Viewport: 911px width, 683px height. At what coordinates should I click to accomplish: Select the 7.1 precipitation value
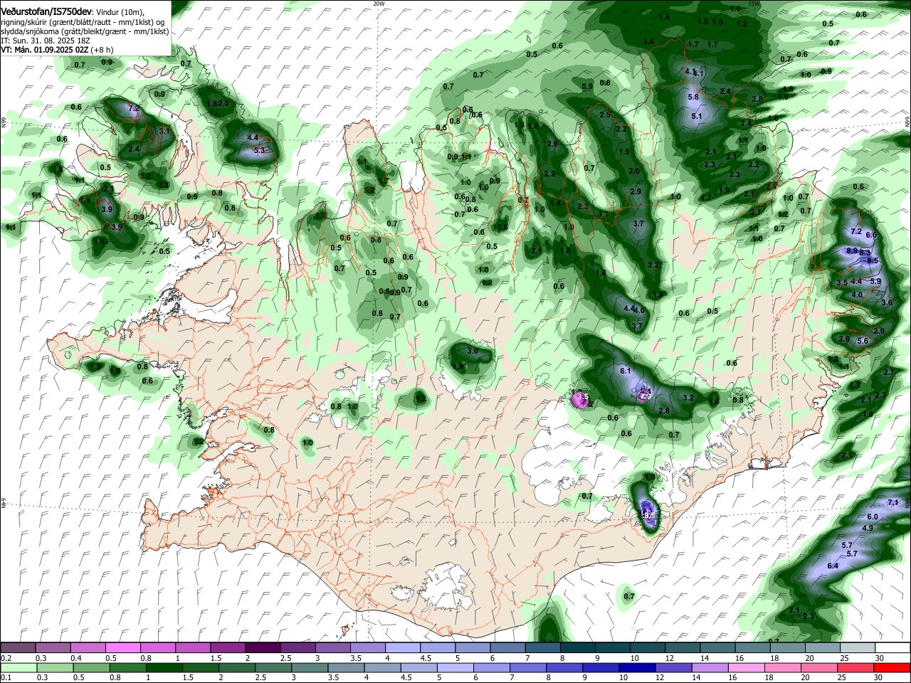click(893, 502)
